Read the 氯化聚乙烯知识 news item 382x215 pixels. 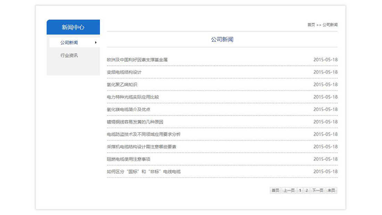(x=120, y=85)
